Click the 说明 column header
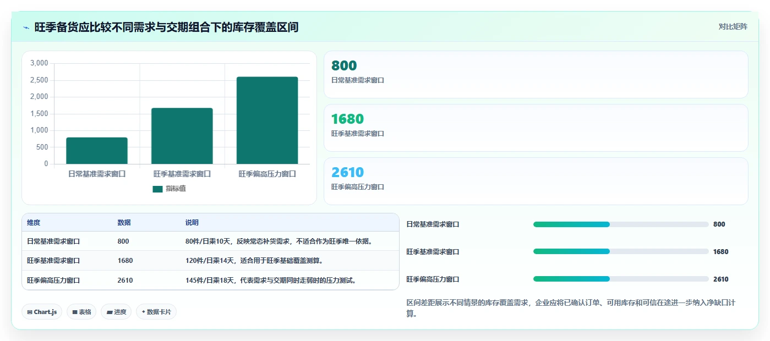Screen dimensions: 770x341 coord(192,223)
